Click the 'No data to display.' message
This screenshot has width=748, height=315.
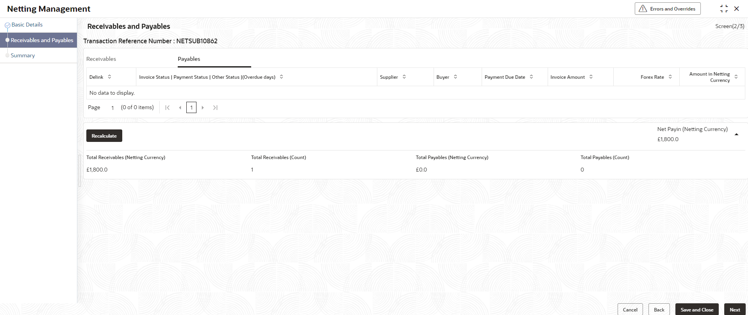112,93
